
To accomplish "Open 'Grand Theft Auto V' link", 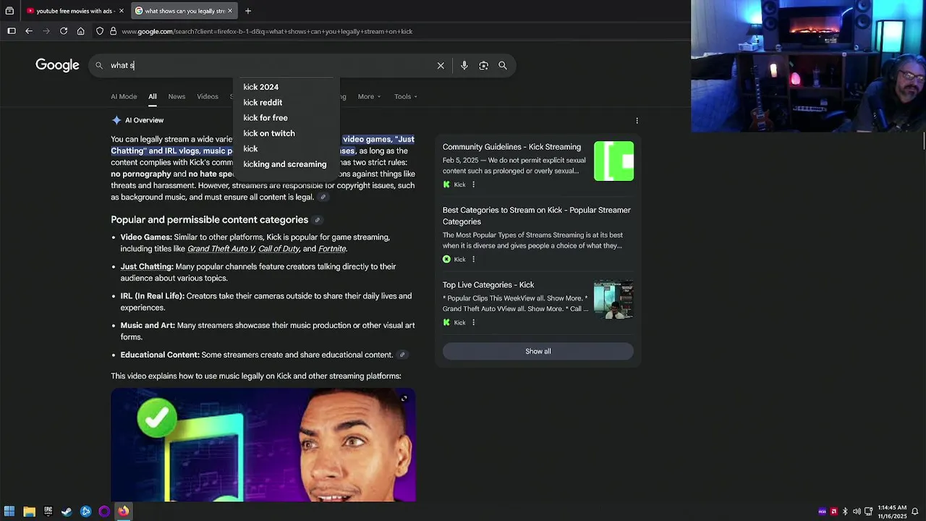I will (x=221, y=249).
